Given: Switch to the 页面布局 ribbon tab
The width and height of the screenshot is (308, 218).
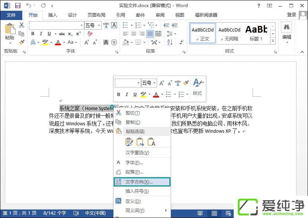Looking at the screenshot, I should click(96, 15).
